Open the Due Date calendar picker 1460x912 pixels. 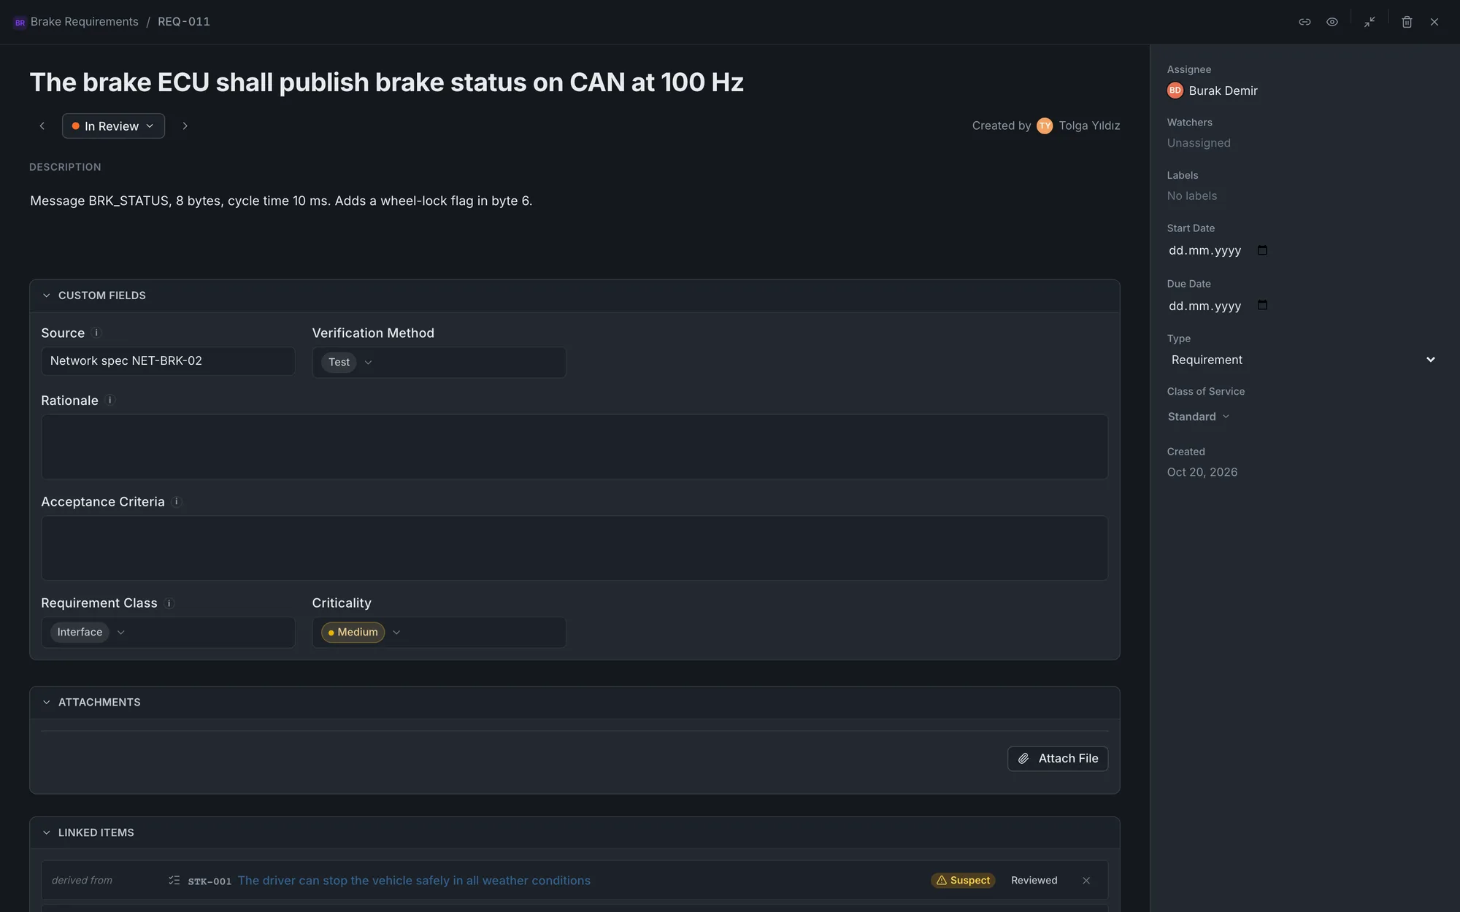(x=1262, y=305)
